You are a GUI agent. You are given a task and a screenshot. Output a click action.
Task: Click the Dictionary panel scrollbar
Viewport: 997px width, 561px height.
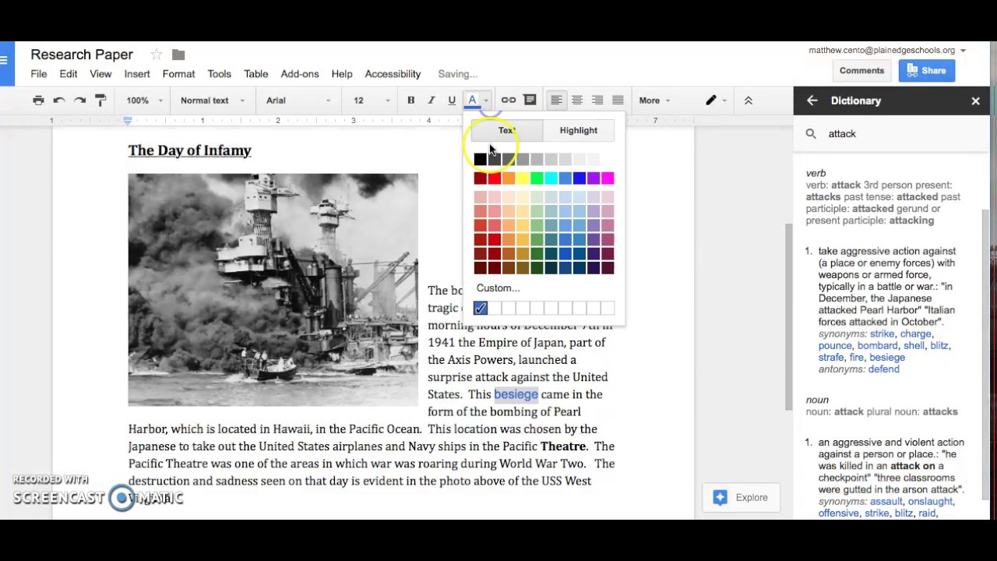[x=985, y=355]
